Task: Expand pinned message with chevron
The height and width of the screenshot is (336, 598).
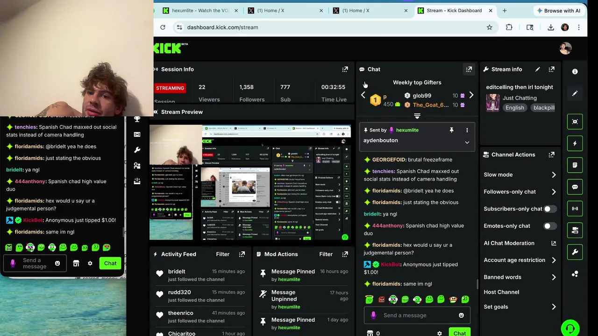Action: pyautogui.click(x=467, y=142)
